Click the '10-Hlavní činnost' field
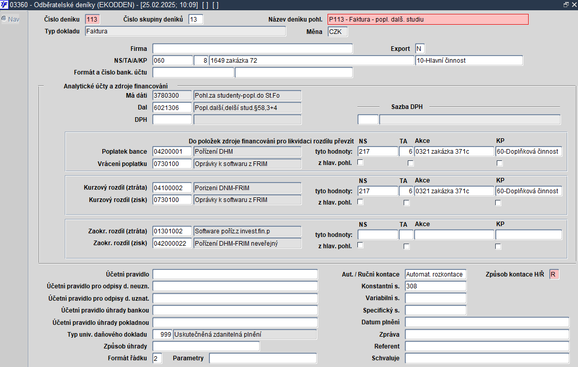This screenshot has height=367, width=578. [x=469, y=61]
